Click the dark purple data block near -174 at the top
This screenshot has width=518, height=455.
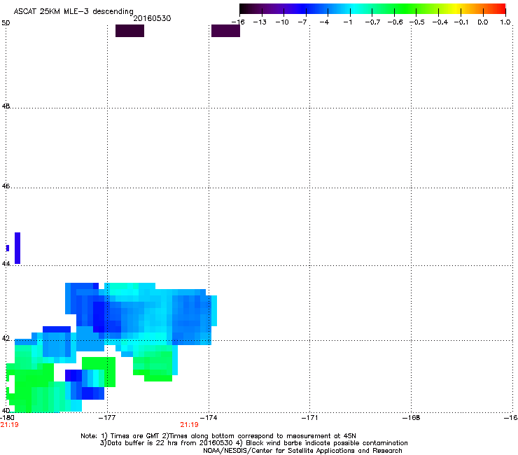click(225, 31)
